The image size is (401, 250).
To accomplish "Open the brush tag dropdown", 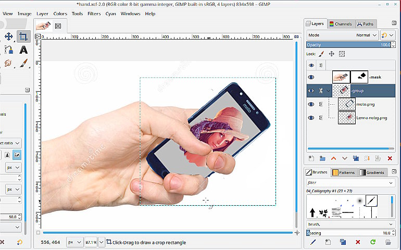I will 391,224.
